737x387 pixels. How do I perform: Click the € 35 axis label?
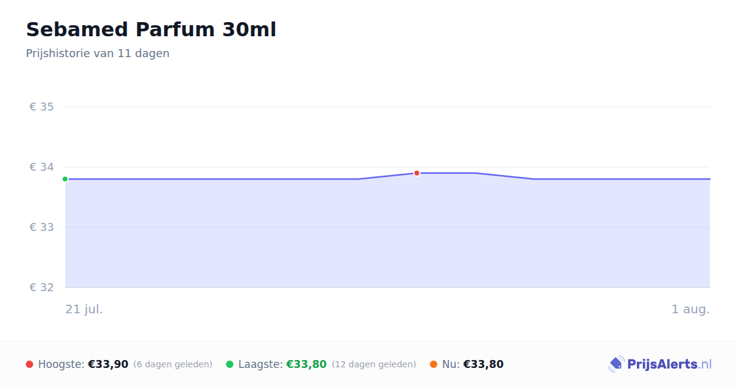point(42,107)
